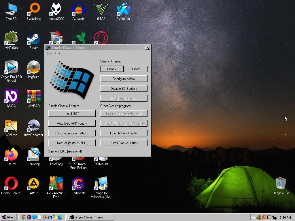Click the TBIMount desktop shortcut label
The width and height of the screenshot is (295, 221).
pos(101,164)
